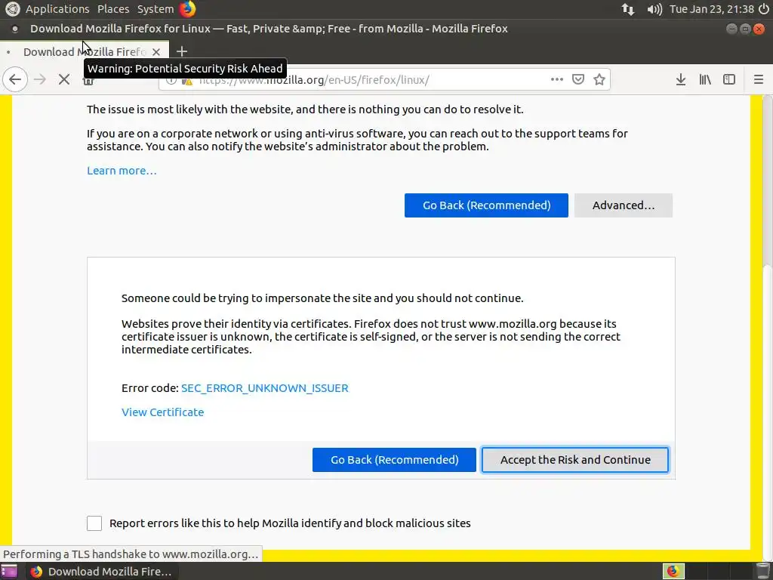Image resolution: width=773 pixels, height=580 pixels.
Task: Click the Back navigation arrow
Action: (x=15, y=79)
